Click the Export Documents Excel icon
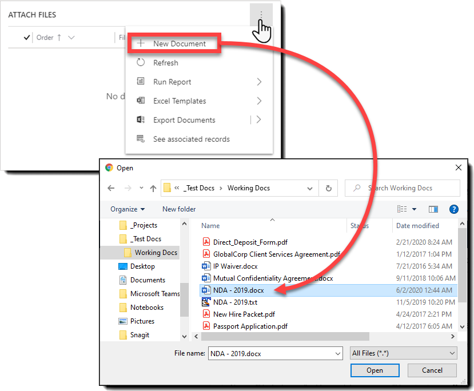The image size is (474, 391). [141, 119]
